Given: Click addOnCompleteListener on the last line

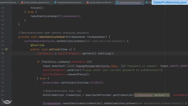Looking at the screenshot, I should coord(120,103).
